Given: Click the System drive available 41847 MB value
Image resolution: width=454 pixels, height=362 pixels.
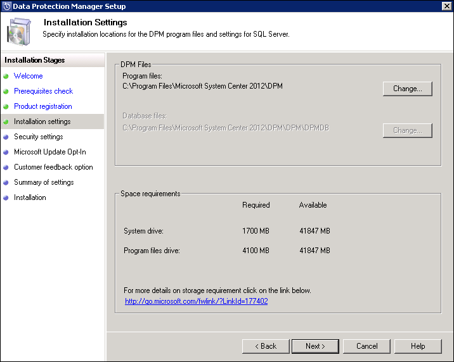Looking at the screenshot, I should pos(315,231).
